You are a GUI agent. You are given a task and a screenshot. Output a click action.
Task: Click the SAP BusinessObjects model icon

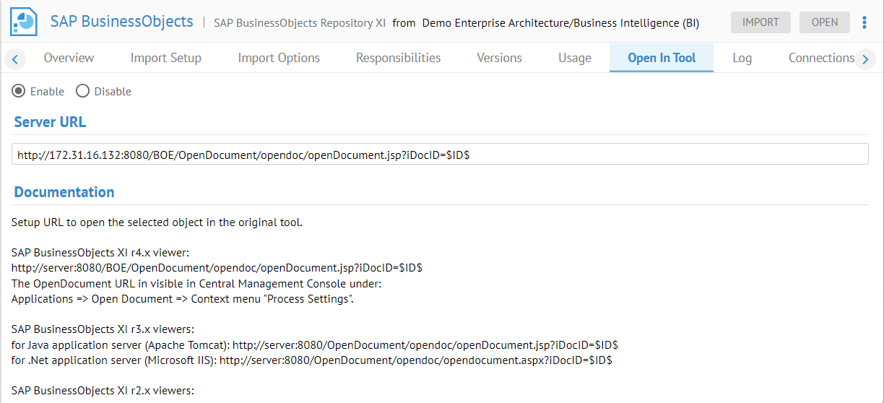click(x=24, y=22)
